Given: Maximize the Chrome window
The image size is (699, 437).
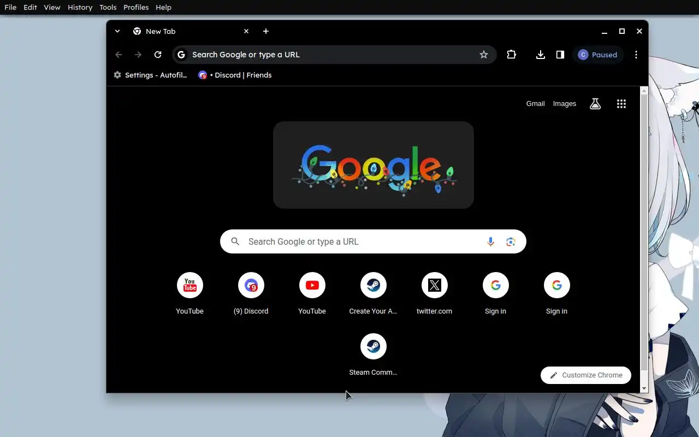Looking at the screenshot, I should [622, 31].
